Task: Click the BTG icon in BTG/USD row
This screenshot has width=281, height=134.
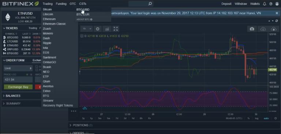Action: pos(4,53)
